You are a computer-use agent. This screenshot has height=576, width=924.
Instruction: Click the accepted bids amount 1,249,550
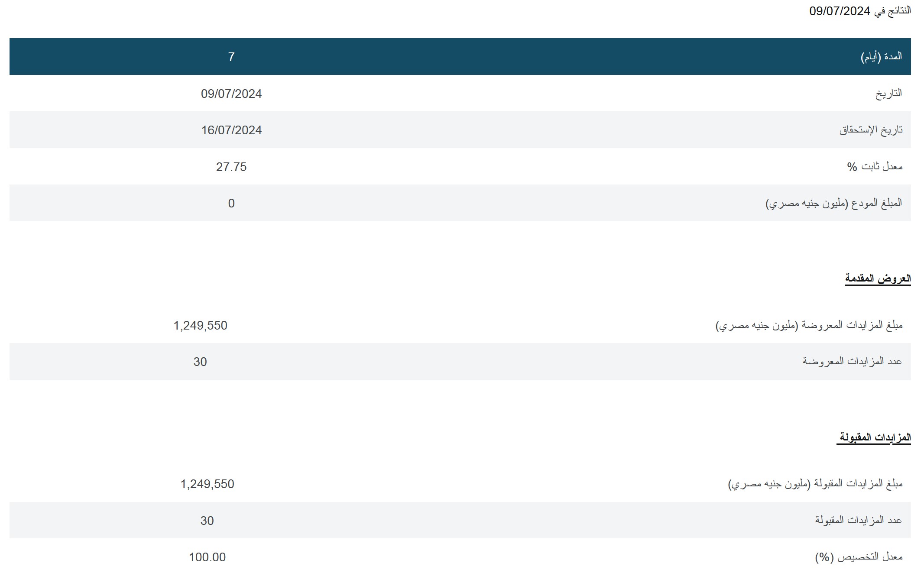tap(207, 484)
